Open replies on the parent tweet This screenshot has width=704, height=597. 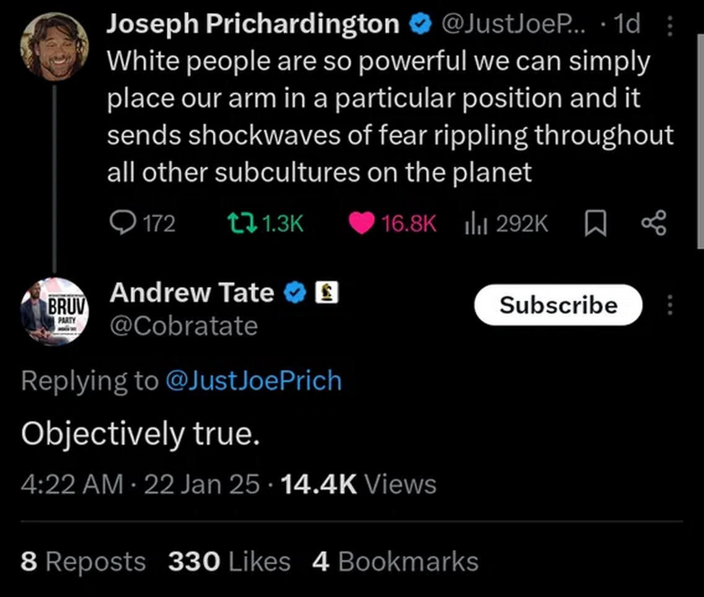pos(143,223)
